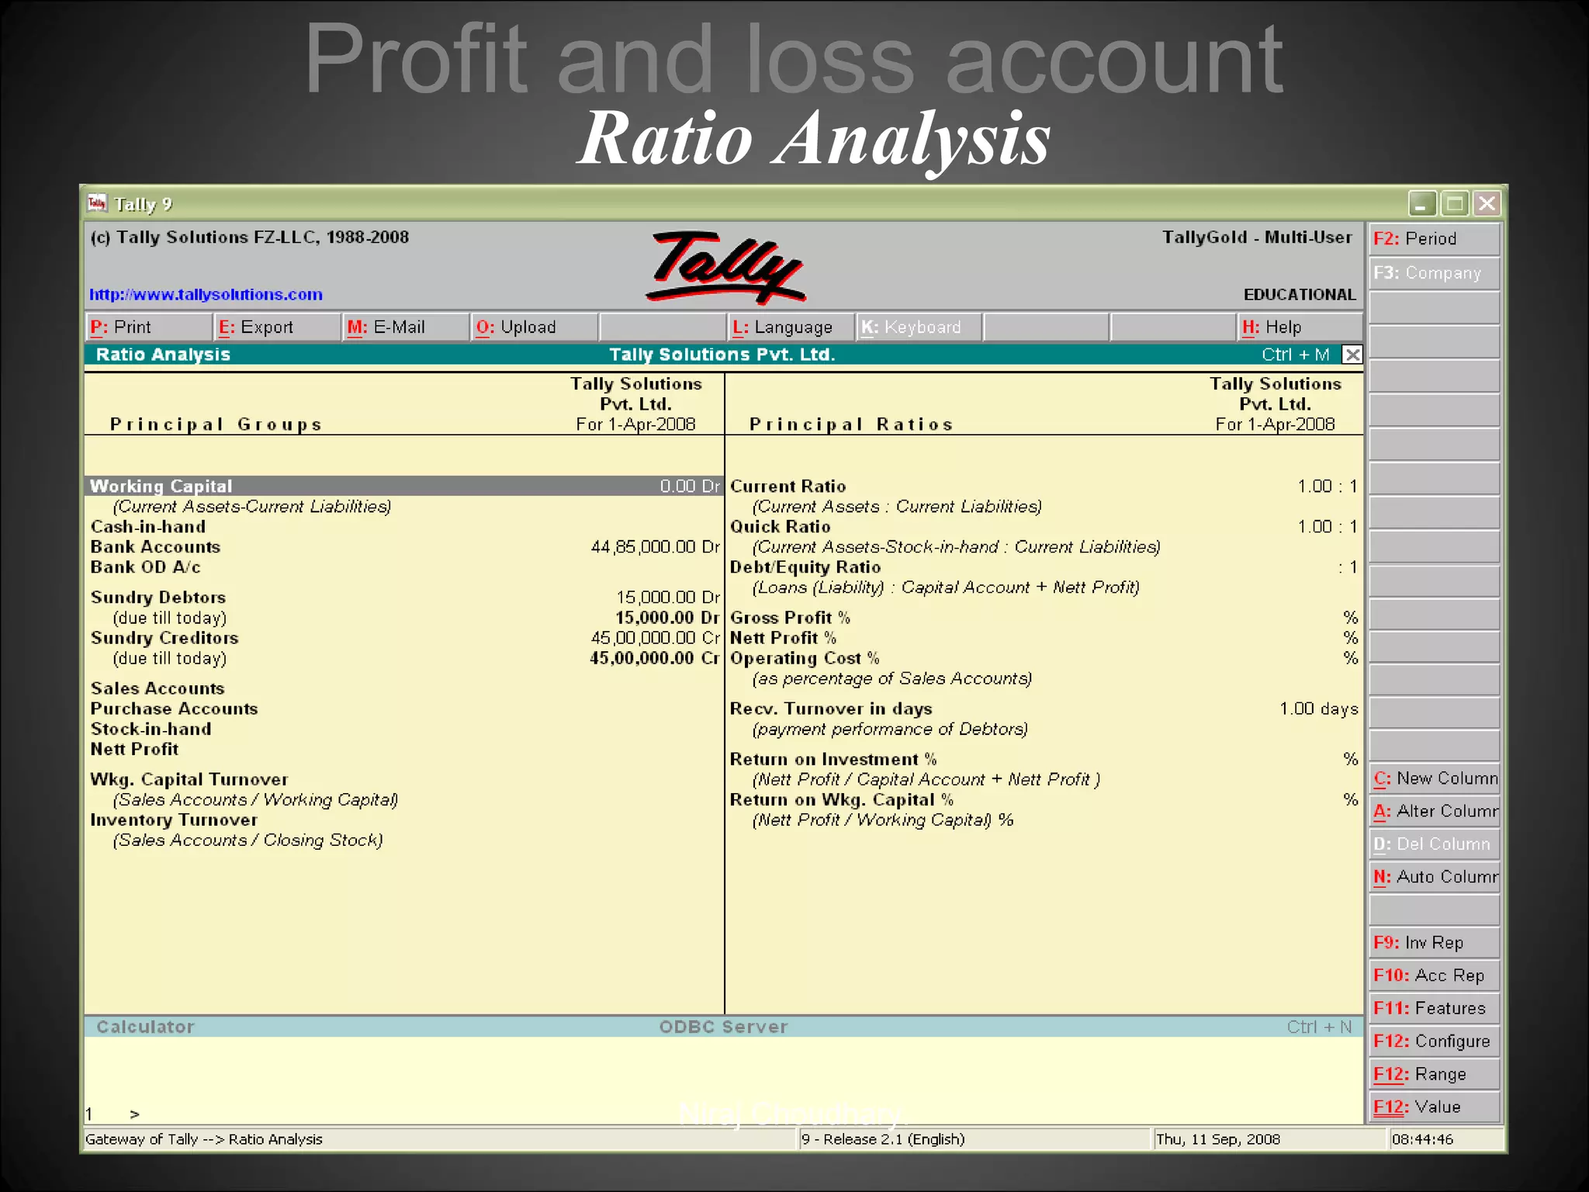Choose the E-Mail button
This screenshot has width=1589, height=1192.
[x=406, y=327]
